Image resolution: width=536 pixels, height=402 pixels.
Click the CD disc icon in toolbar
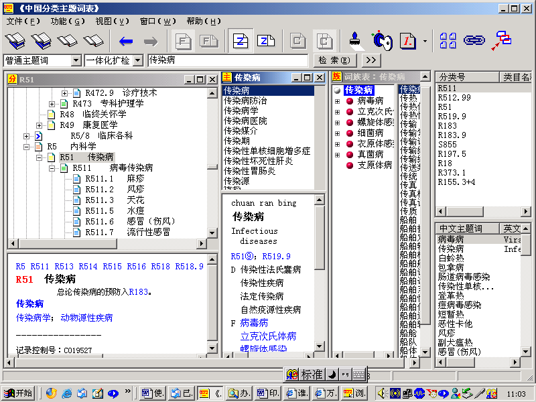coord(381,41)
